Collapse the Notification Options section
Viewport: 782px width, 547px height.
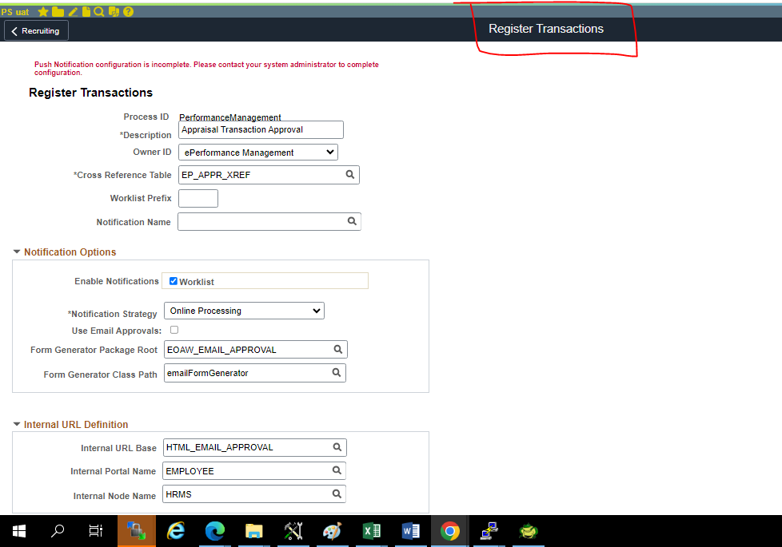[17, 252]
